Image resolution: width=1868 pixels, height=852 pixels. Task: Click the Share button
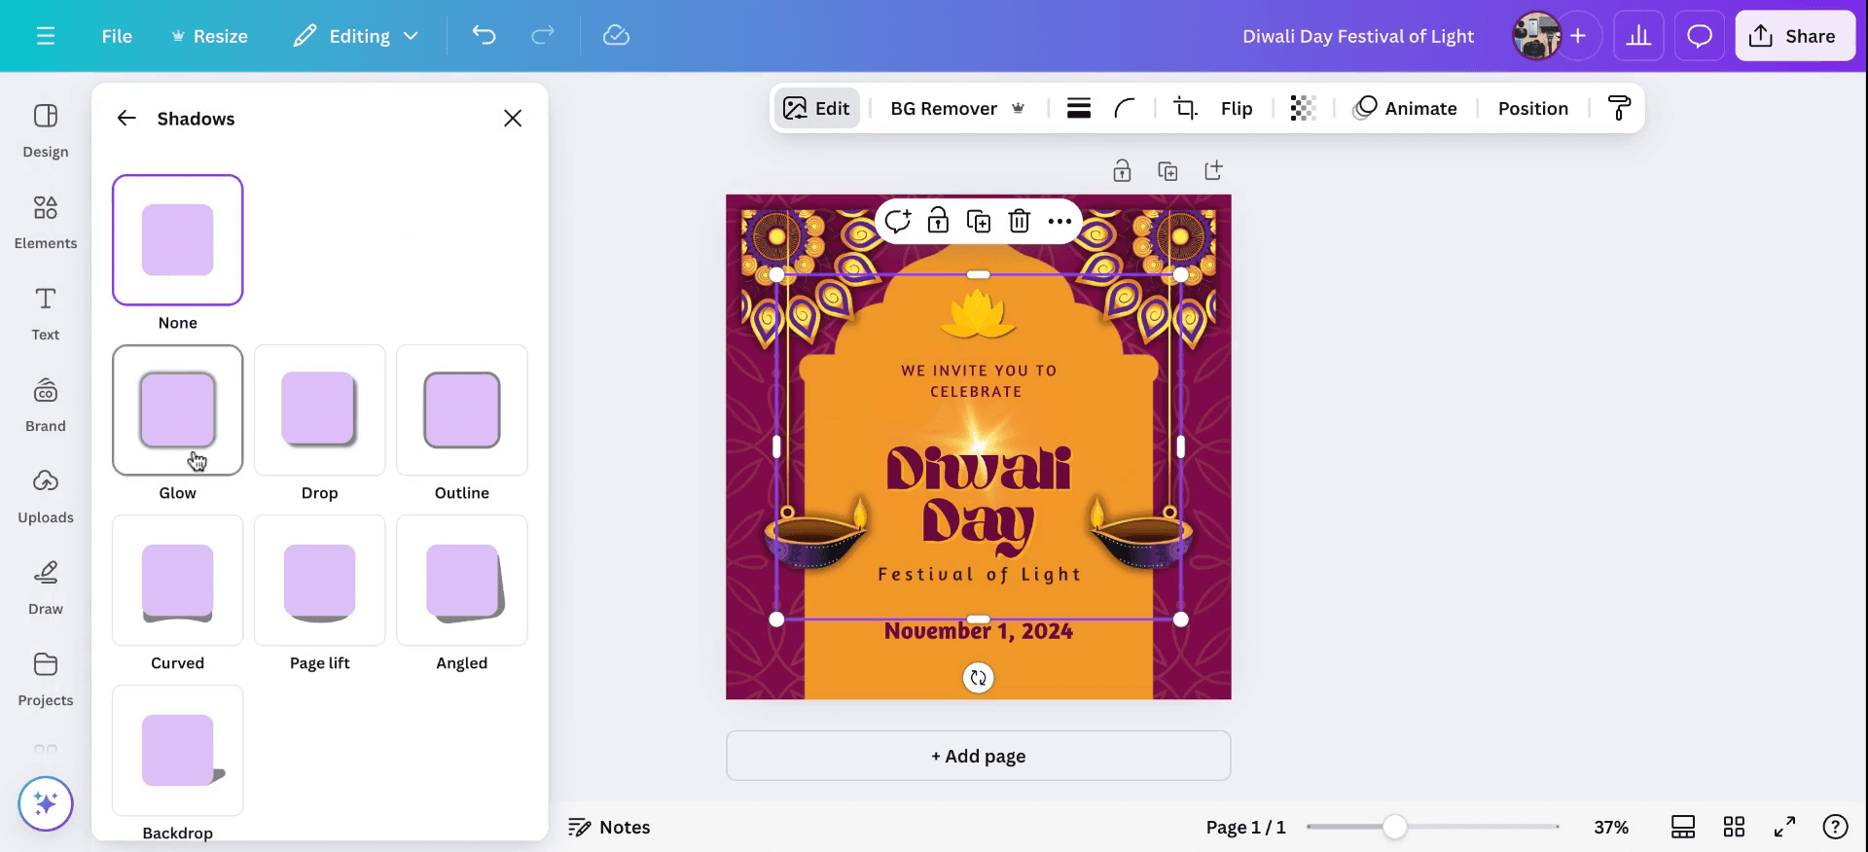[x=1794, y=36]
